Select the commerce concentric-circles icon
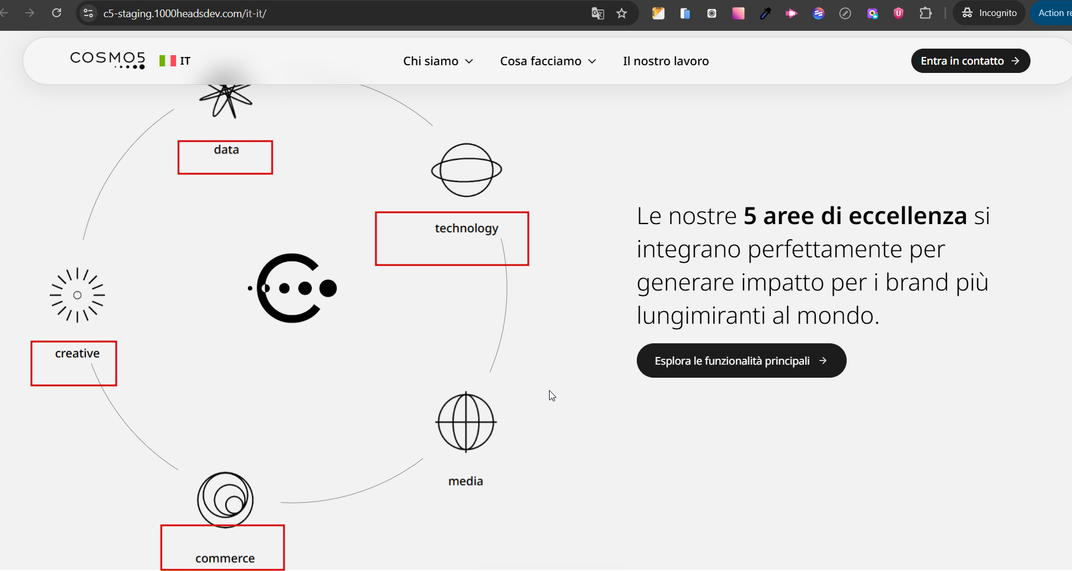Image resolution: width=1072 pixels, height=571 pixels. pos(225,500)
